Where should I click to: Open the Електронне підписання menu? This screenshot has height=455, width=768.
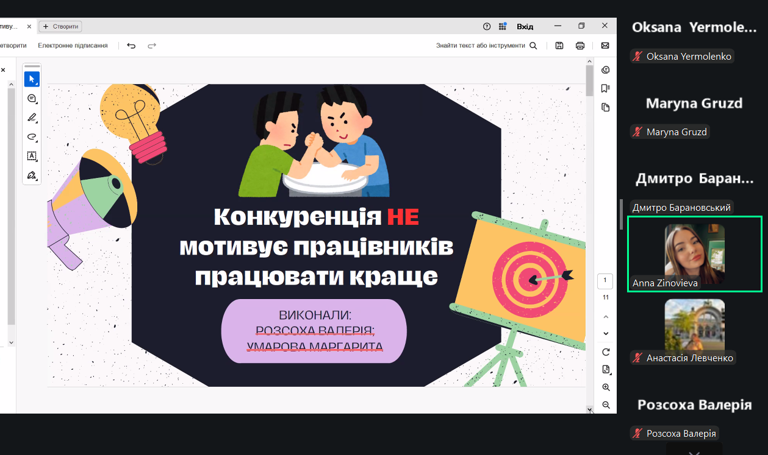coord(73,46)
